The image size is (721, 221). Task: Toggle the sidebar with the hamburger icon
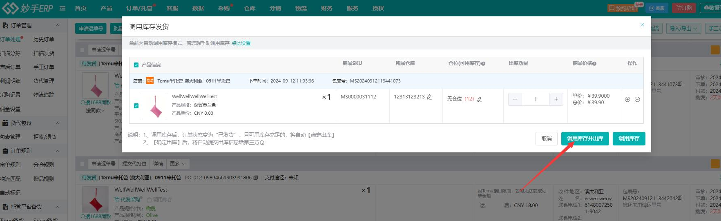point(63,8)
